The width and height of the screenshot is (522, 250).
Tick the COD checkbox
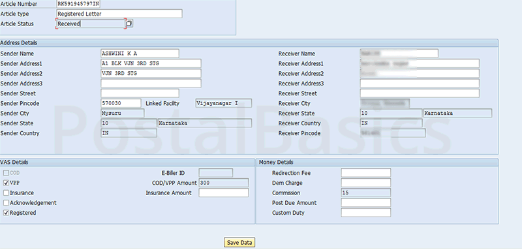6,173
